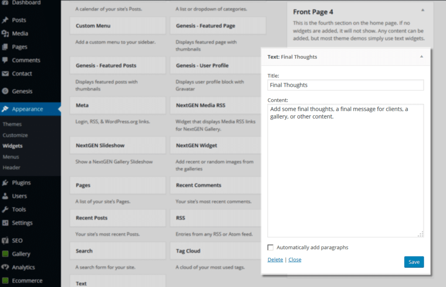The image size is (446, 287).
Task: Click the Contact envelope icon
Action: (5, 74)
